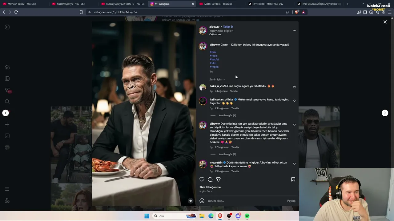
Task: Expand 'Yanıtları gör (4)' replies
Action: coord(227,115)
